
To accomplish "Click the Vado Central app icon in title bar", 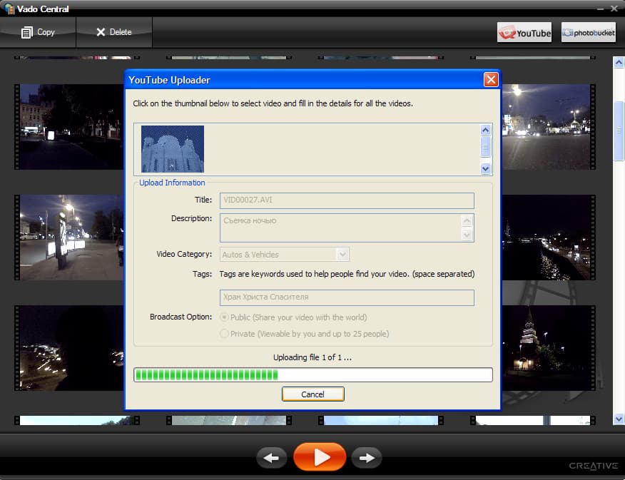I will click(x=9, y=9).
